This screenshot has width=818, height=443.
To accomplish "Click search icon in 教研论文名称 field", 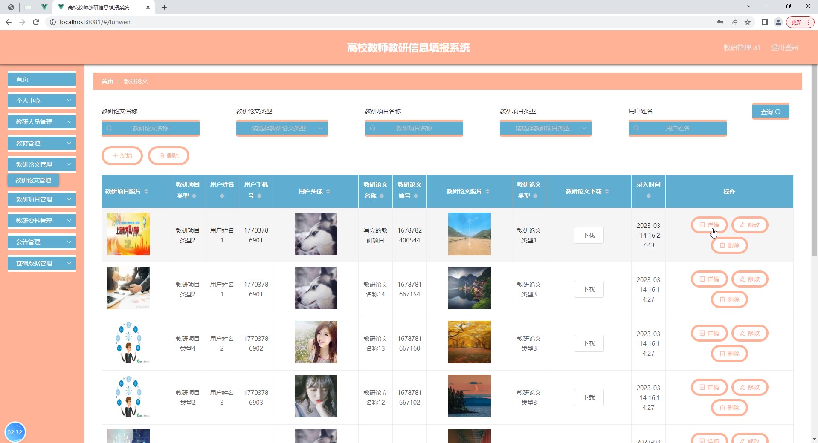I will pyautogui.click(x=109, y=128).
